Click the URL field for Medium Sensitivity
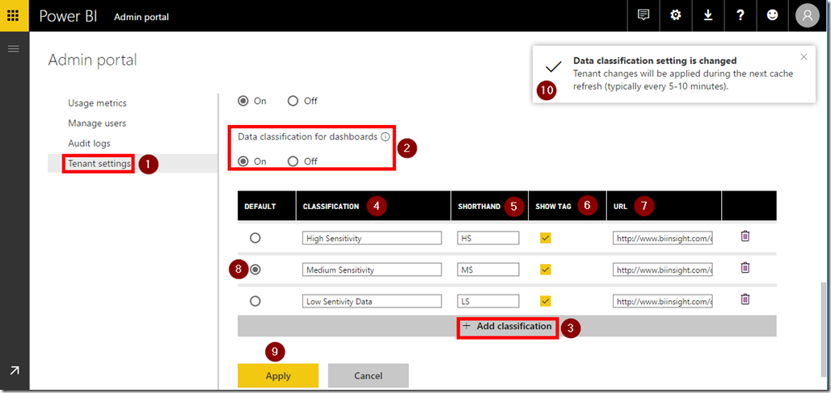The image size is (831, 393). click(x=663, y=270)
